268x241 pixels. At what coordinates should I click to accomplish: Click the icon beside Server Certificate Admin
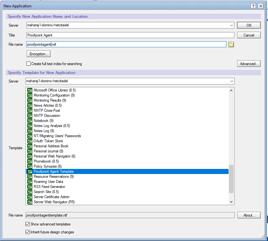coord(30,197)
